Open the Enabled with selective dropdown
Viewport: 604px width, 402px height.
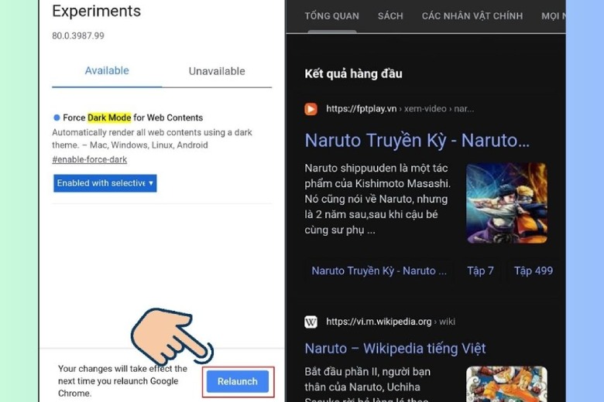[105, 183]
